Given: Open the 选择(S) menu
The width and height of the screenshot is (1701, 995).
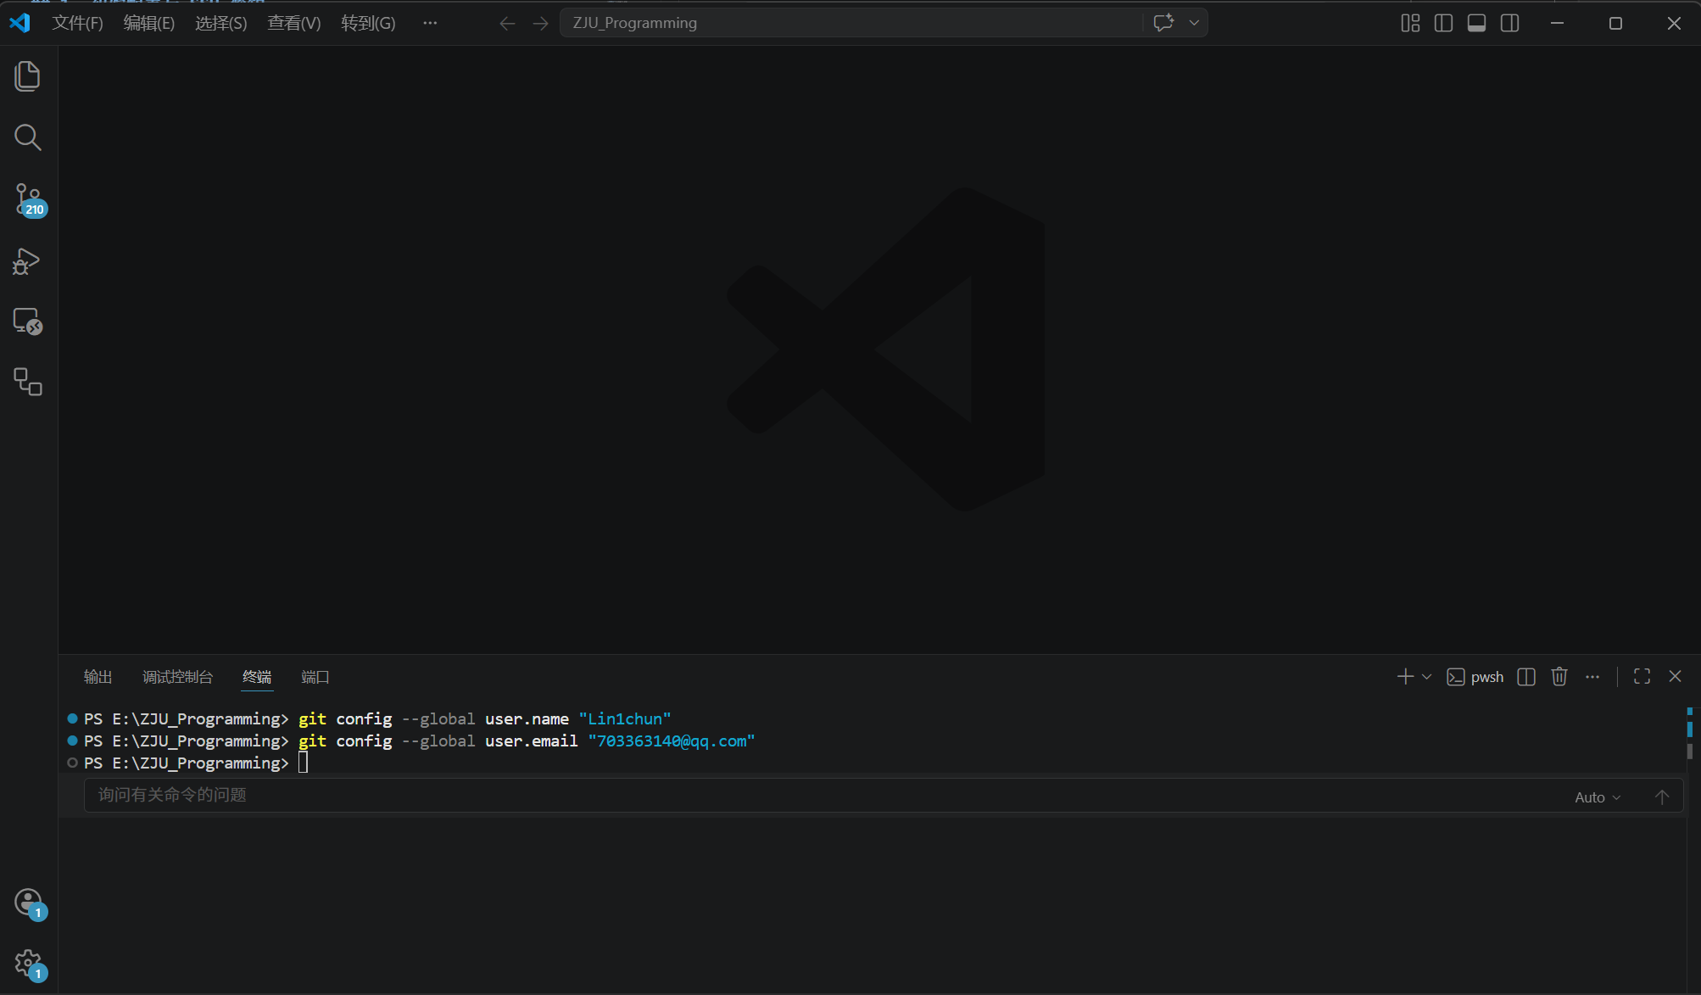Looking at the screenshot, I should 221,23.
